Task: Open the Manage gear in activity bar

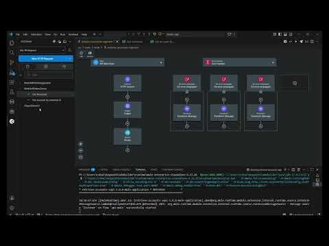Action: pos(12,208)
